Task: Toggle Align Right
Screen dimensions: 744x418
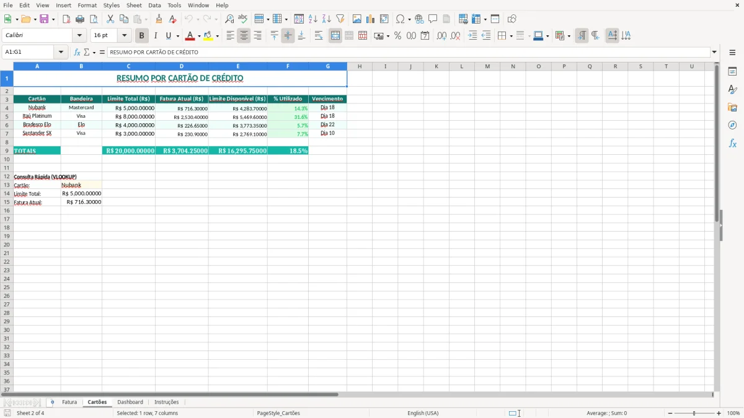Action: point(257,36)
